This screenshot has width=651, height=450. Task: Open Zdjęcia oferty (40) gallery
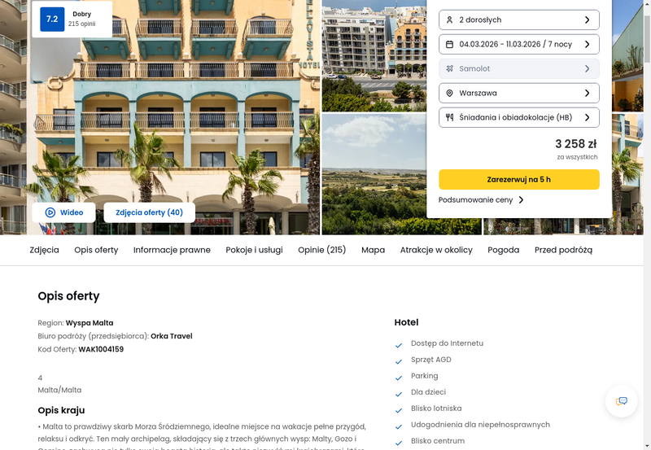[x=149, y=212]
